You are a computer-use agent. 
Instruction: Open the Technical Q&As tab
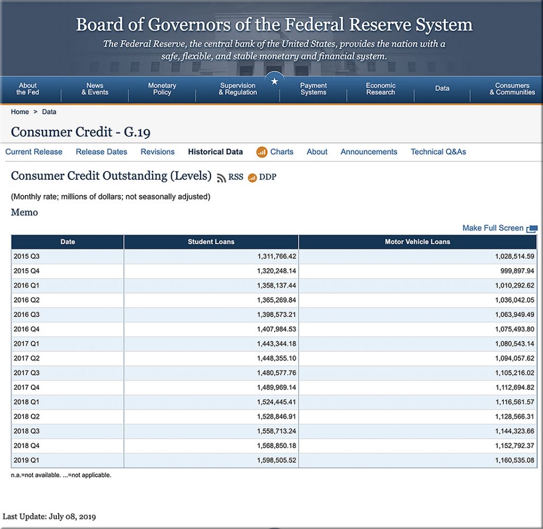pos(439,152)
